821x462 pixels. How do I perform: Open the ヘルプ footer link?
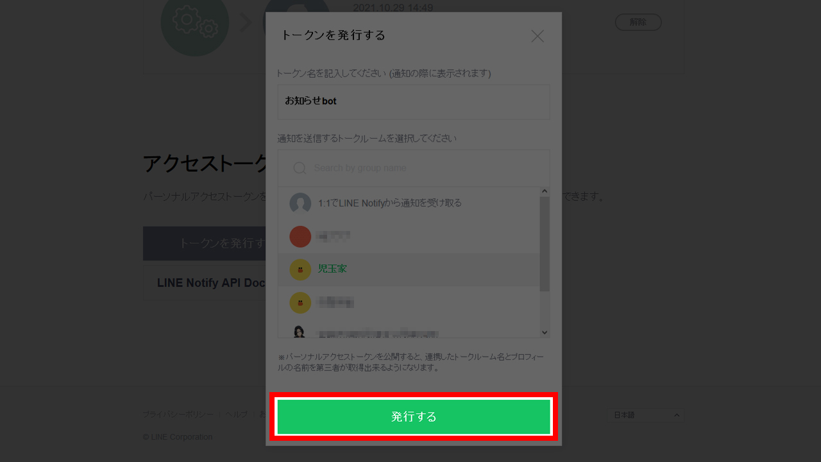click(x=236, y=415)
